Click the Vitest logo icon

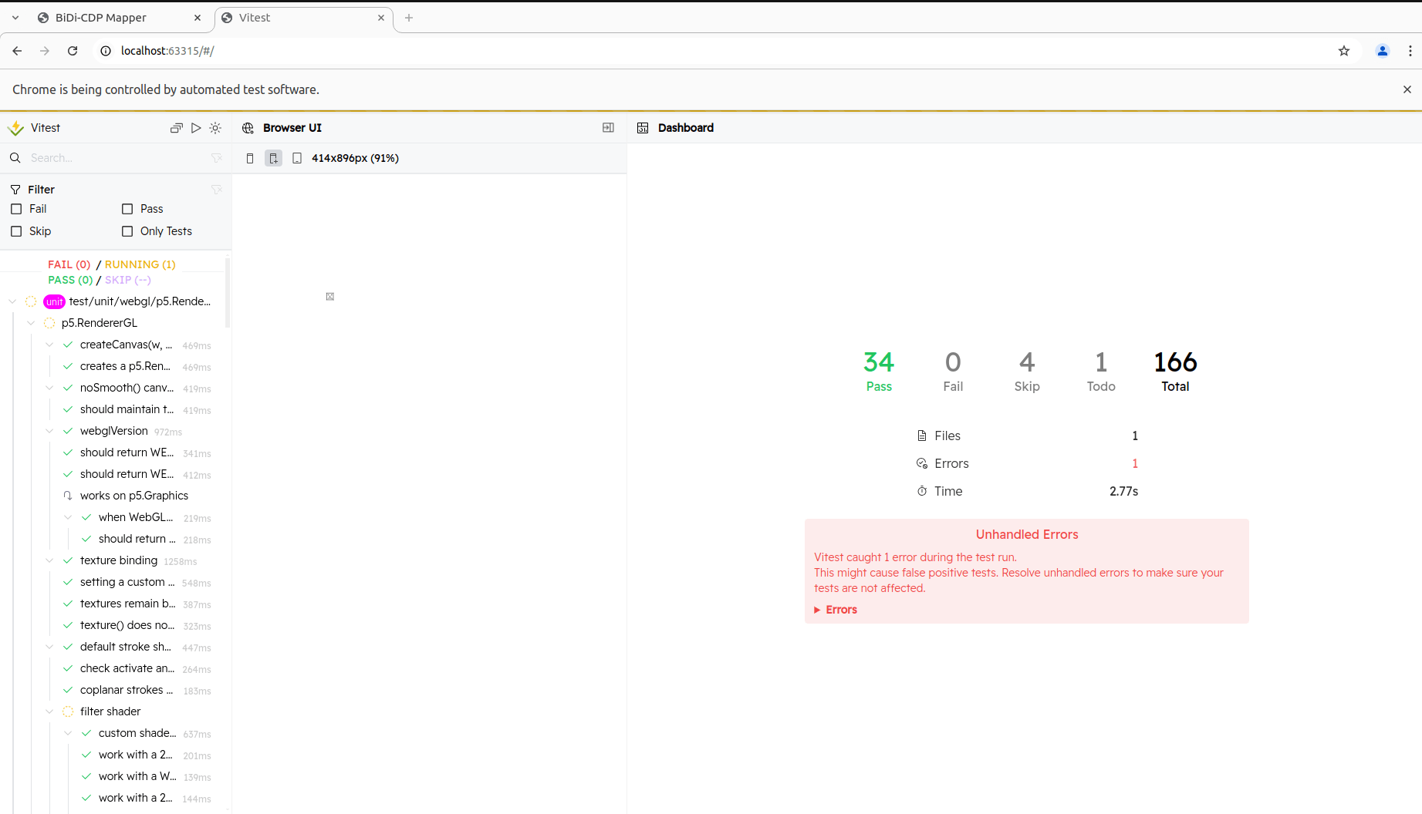tap(15, 128)
